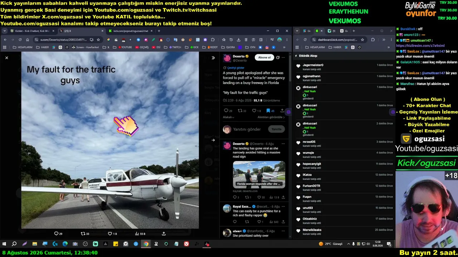Select Jagermeister0 follow activity entry
458x257 pixels.
click(344, 67)
